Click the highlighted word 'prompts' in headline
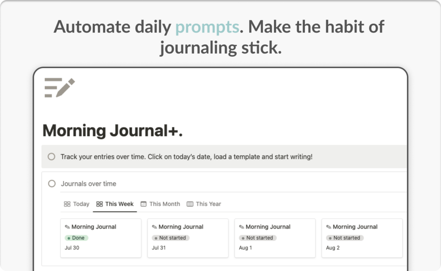441x271 pixels. [207, 27]
